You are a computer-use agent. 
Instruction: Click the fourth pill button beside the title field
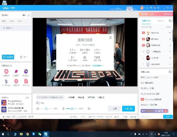coord(101,97)
